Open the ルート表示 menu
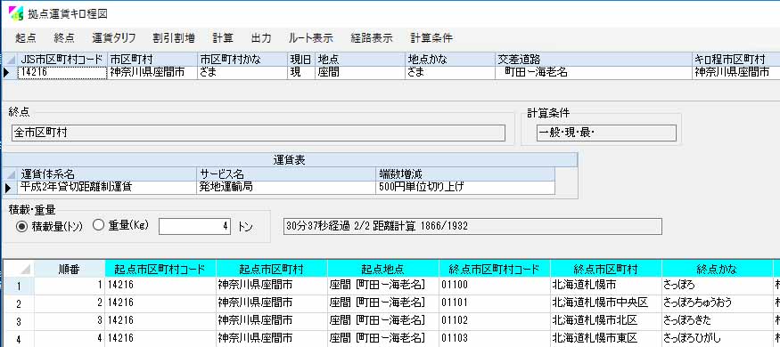Image resolution: width=780 pixels, height=347 pixels. click(311, 38)
